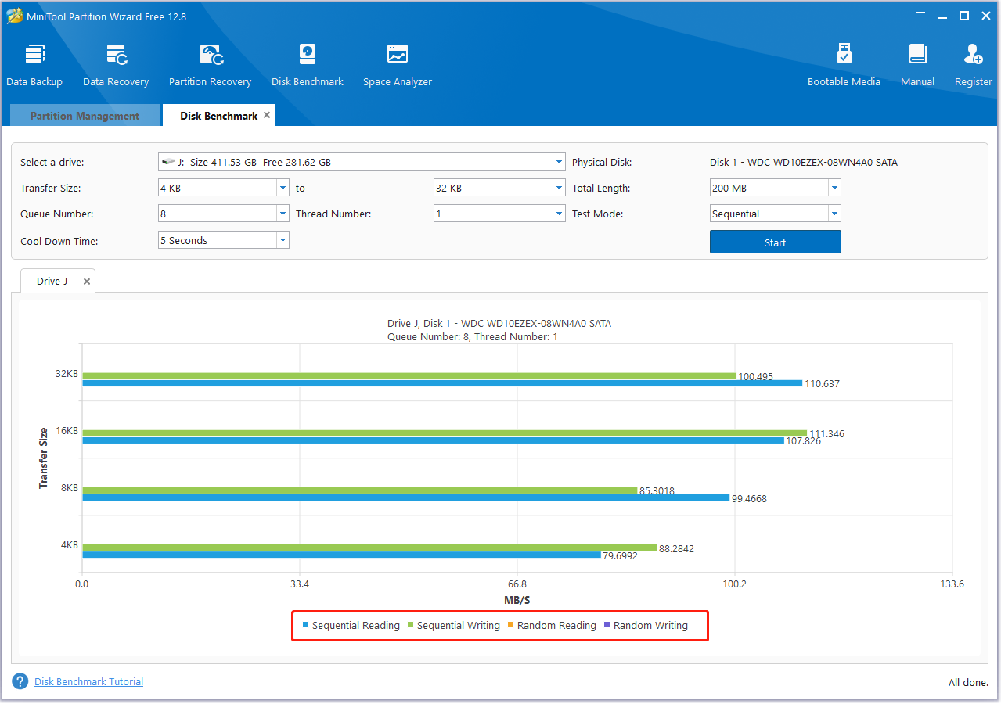Click Sequential Writing legend color square
Image resolution: width=1001 pixels, height=704 pixels.
[x=411, y=625]
